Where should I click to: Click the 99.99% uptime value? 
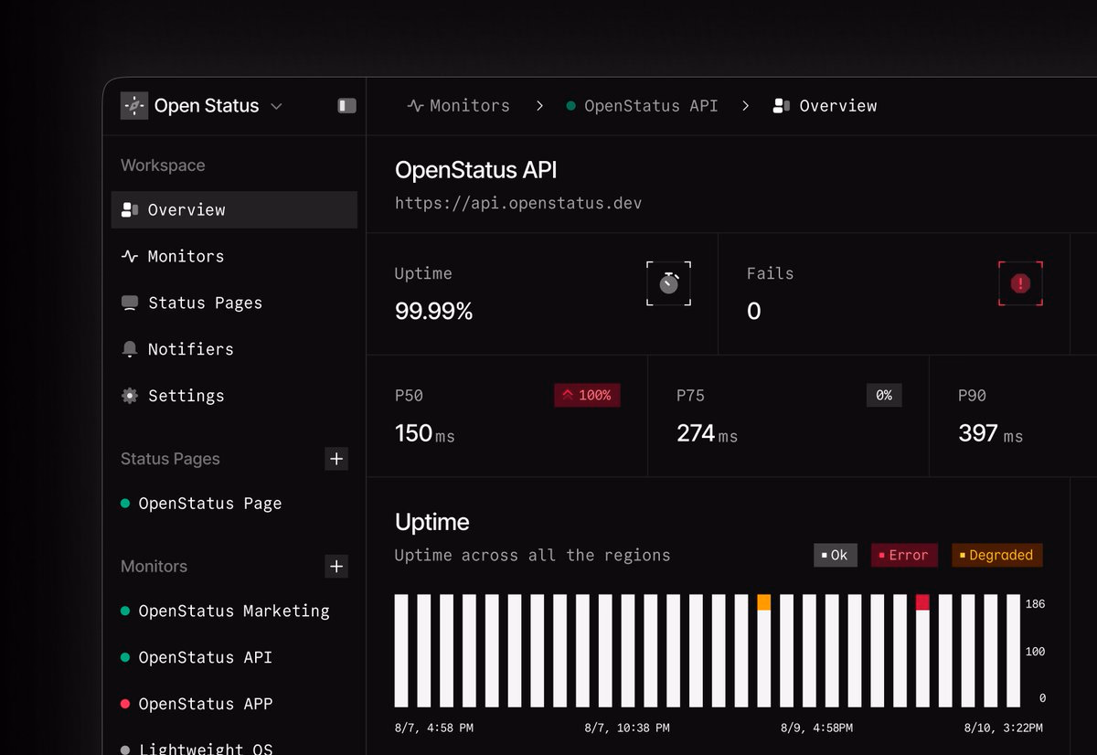[434, 312]
